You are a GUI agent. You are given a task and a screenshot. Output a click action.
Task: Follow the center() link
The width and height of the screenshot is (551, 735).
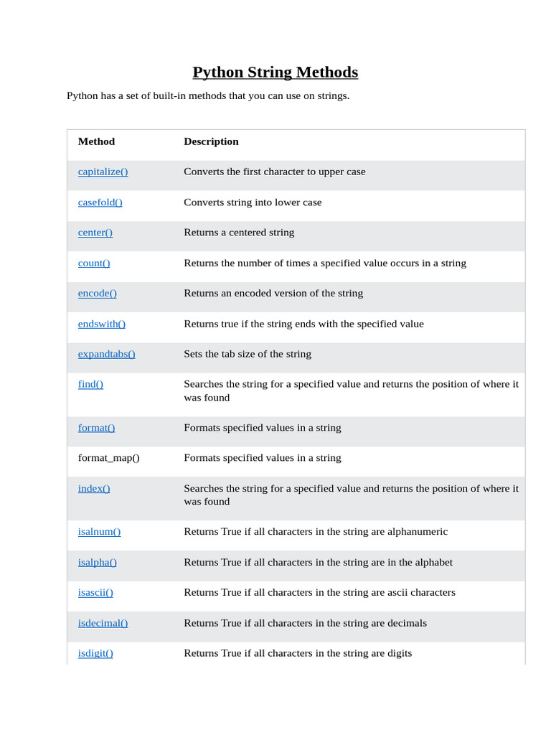(95, 233)
